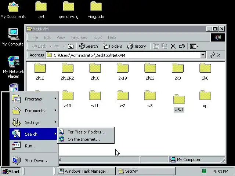Open the Search pane from toolbar
Viewport: 235px width, 176px height.
tap(88, 46)
